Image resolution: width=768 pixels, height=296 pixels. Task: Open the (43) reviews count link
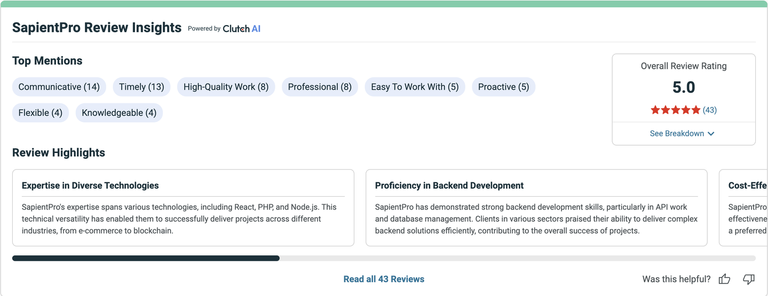710,110
